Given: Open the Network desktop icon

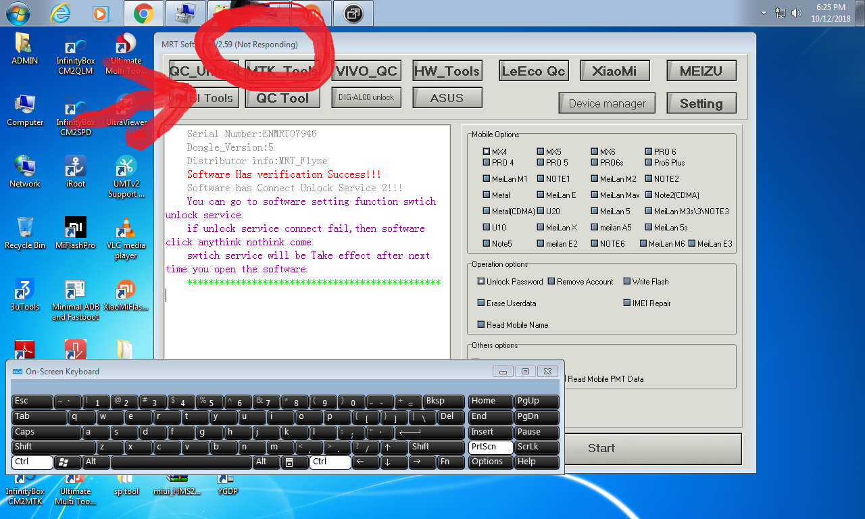Looking at the screenshot, I should 25,172.
